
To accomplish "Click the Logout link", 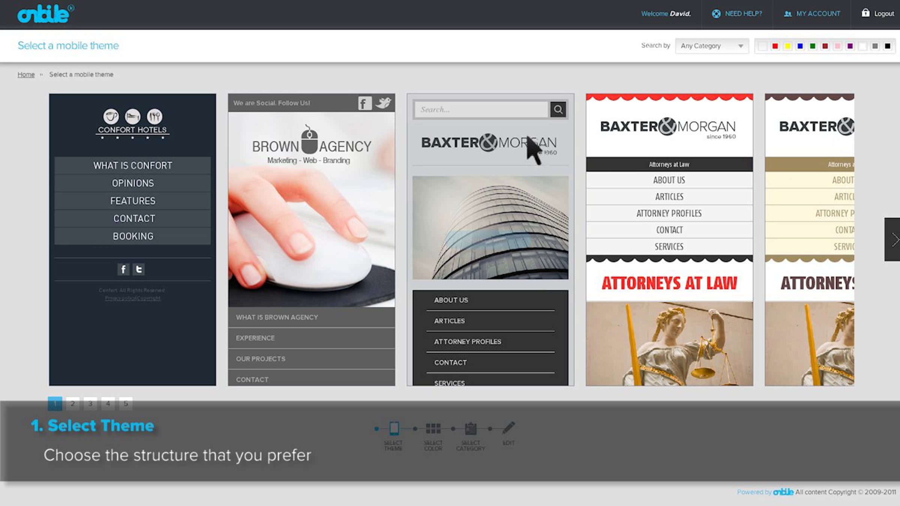I will pos(883,14).
